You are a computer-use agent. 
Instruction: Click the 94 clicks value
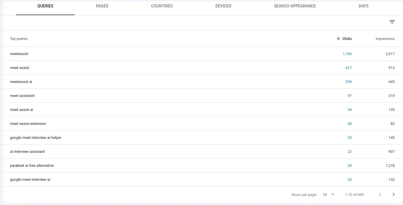click(350, 109)
